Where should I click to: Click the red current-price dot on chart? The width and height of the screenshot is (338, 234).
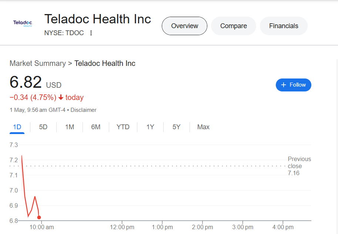[x=39, y=217]
